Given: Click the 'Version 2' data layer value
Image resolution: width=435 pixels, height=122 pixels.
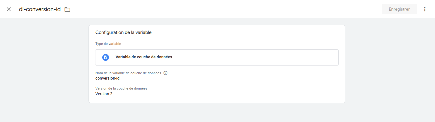Looking at the screenshot, I should (104, 94).
